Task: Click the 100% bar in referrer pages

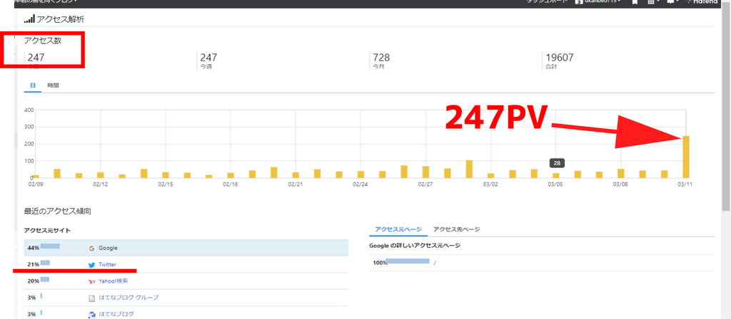Action: point(408,261)
